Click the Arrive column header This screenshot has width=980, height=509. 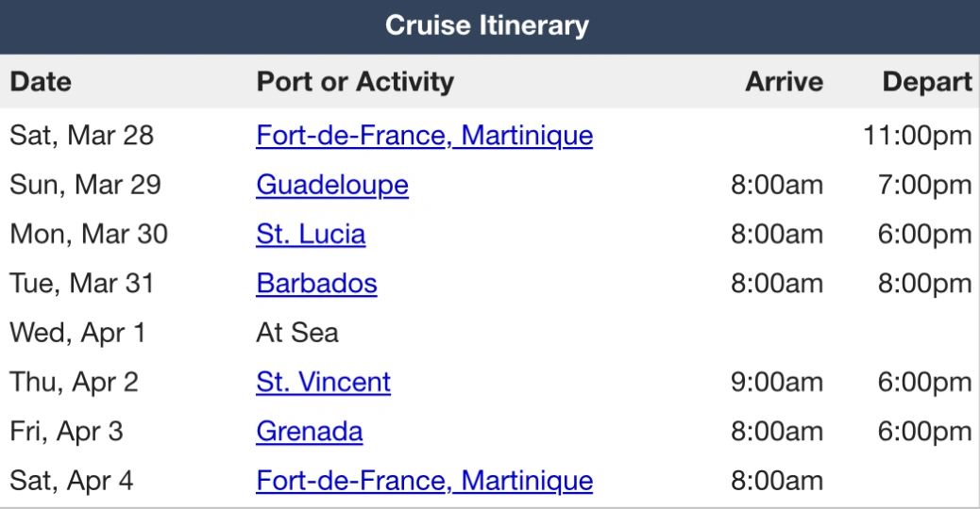click(784, 82)
